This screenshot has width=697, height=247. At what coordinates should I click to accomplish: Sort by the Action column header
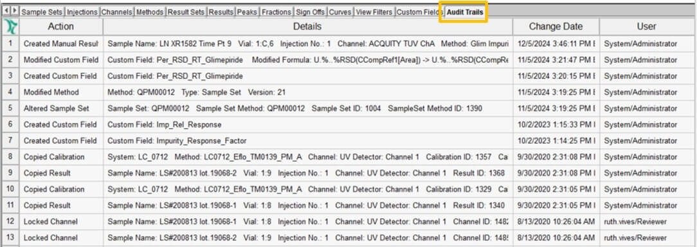click(x=61, y=26)
